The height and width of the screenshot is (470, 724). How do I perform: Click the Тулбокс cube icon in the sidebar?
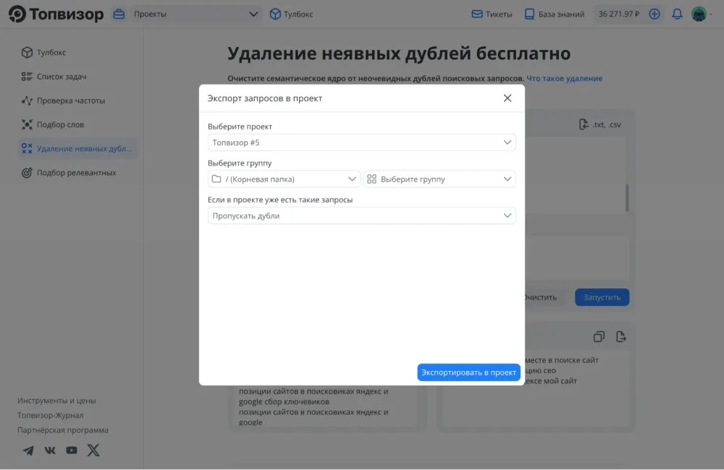pyautogui.click(x=27, y=52)
